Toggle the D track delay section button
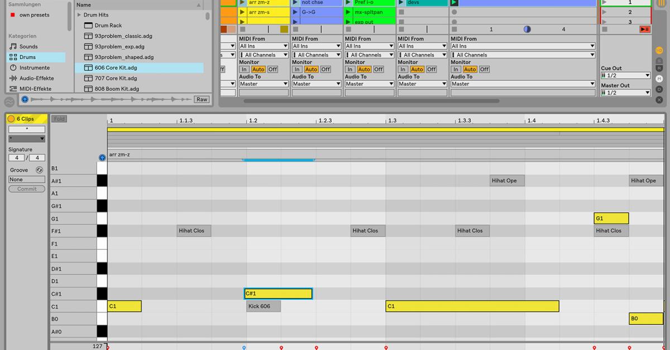The width and height of the screenshot is (670, 350). 659,89
